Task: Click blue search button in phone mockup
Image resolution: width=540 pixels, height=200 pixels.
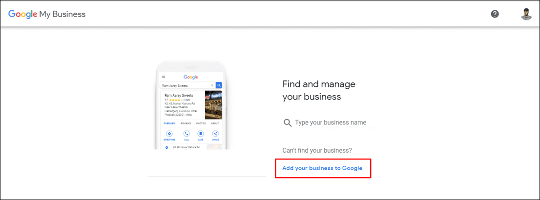Action: pyautogui.click(x=219, y=85)
